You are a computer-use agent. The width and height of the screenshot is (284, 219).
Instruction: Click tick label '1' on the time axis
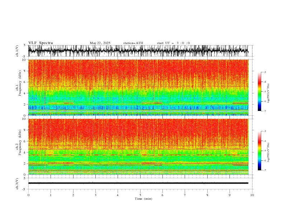coord(51,195)
